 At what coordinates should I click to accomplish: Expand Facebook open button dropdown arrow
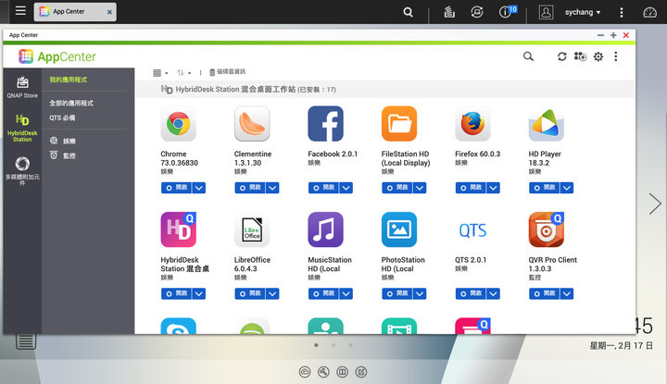pos(346,188)
